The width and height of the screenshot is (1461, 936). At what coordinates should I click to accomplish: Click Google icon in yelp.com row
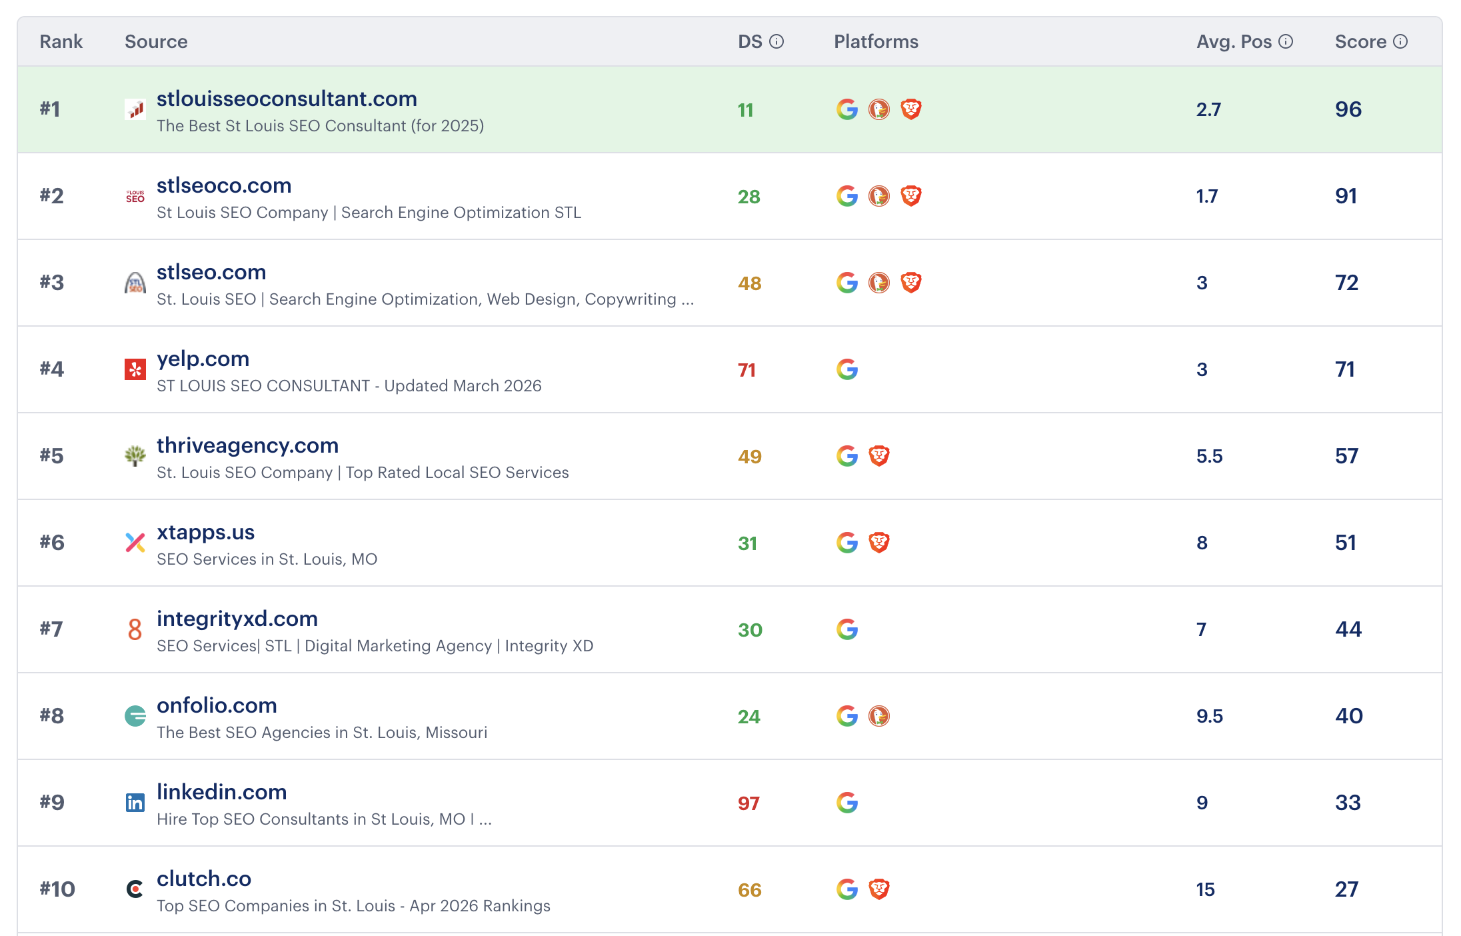pyautogui.click(x=847, y=369)
